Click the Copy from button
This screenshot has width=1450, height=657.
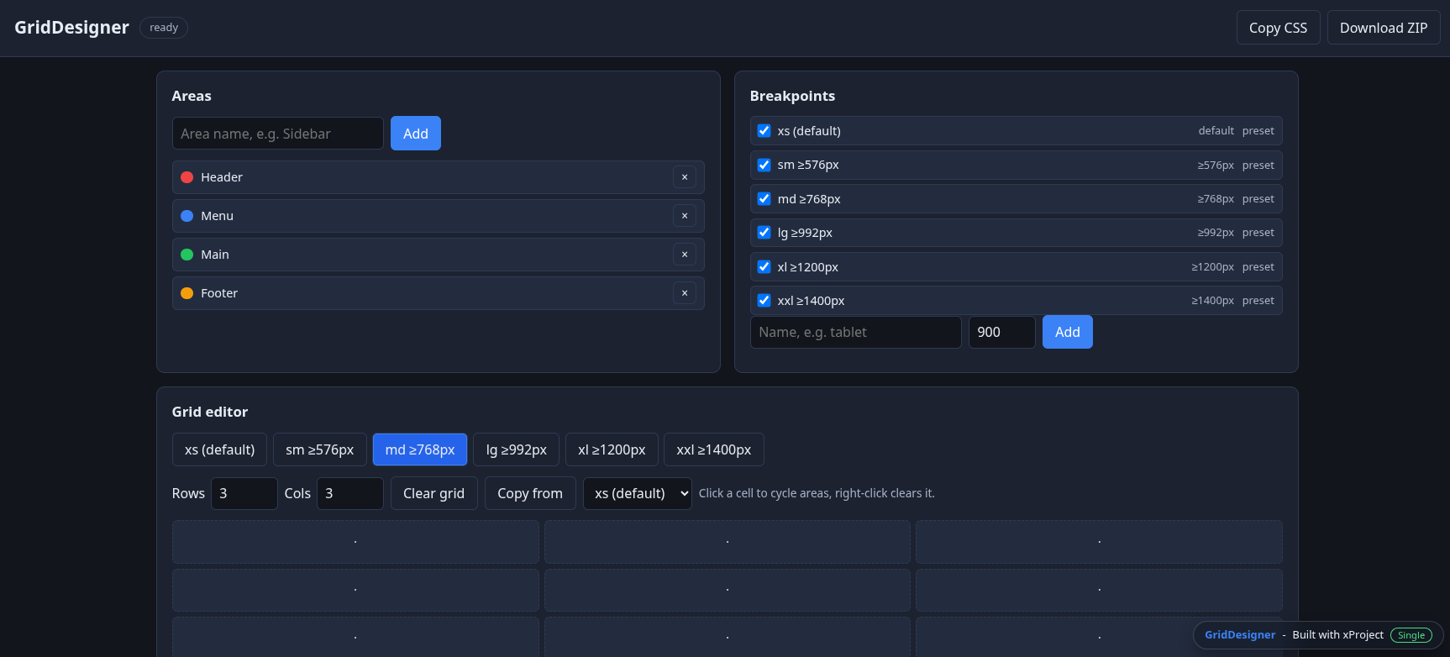coord(530,493)
